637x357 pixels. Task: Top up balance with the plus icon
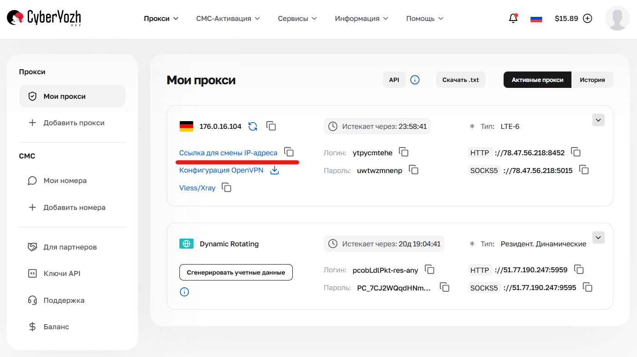(x=587, y=18)
